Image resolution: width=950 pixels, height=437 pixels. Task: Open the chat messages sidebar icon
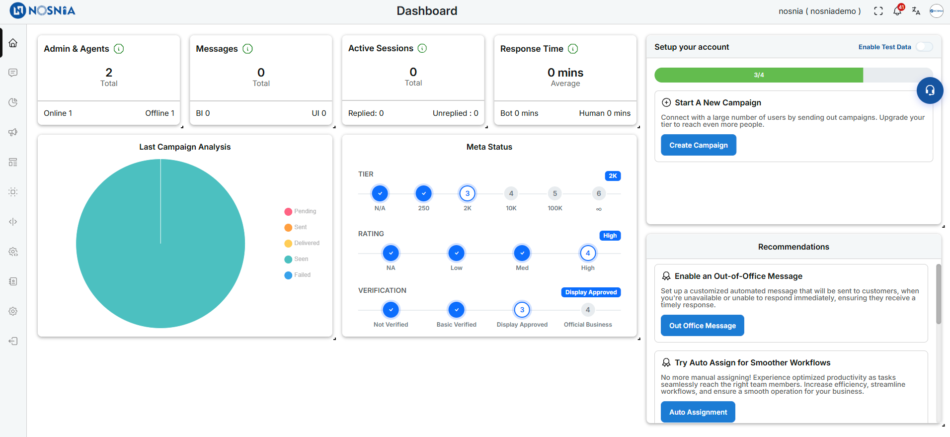pos(13,73)
